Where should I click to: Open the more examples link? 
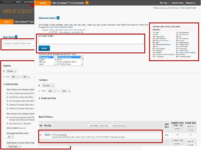pos(64,32)
